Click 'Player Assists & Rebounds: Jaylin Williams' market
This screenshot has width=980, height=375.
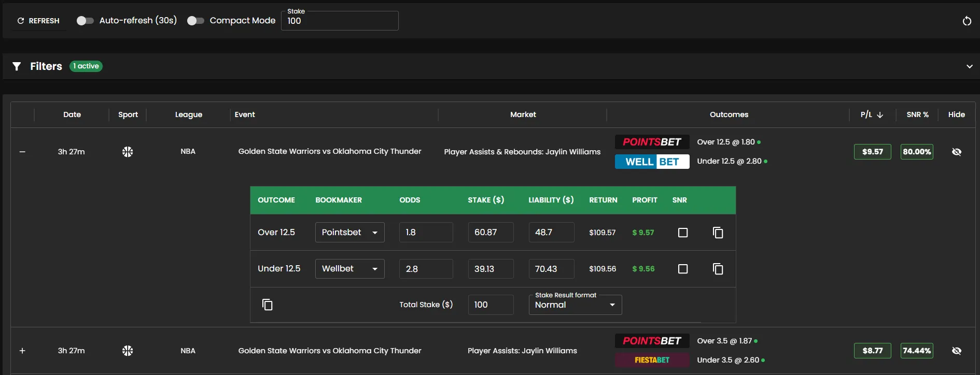pos(522,152)
